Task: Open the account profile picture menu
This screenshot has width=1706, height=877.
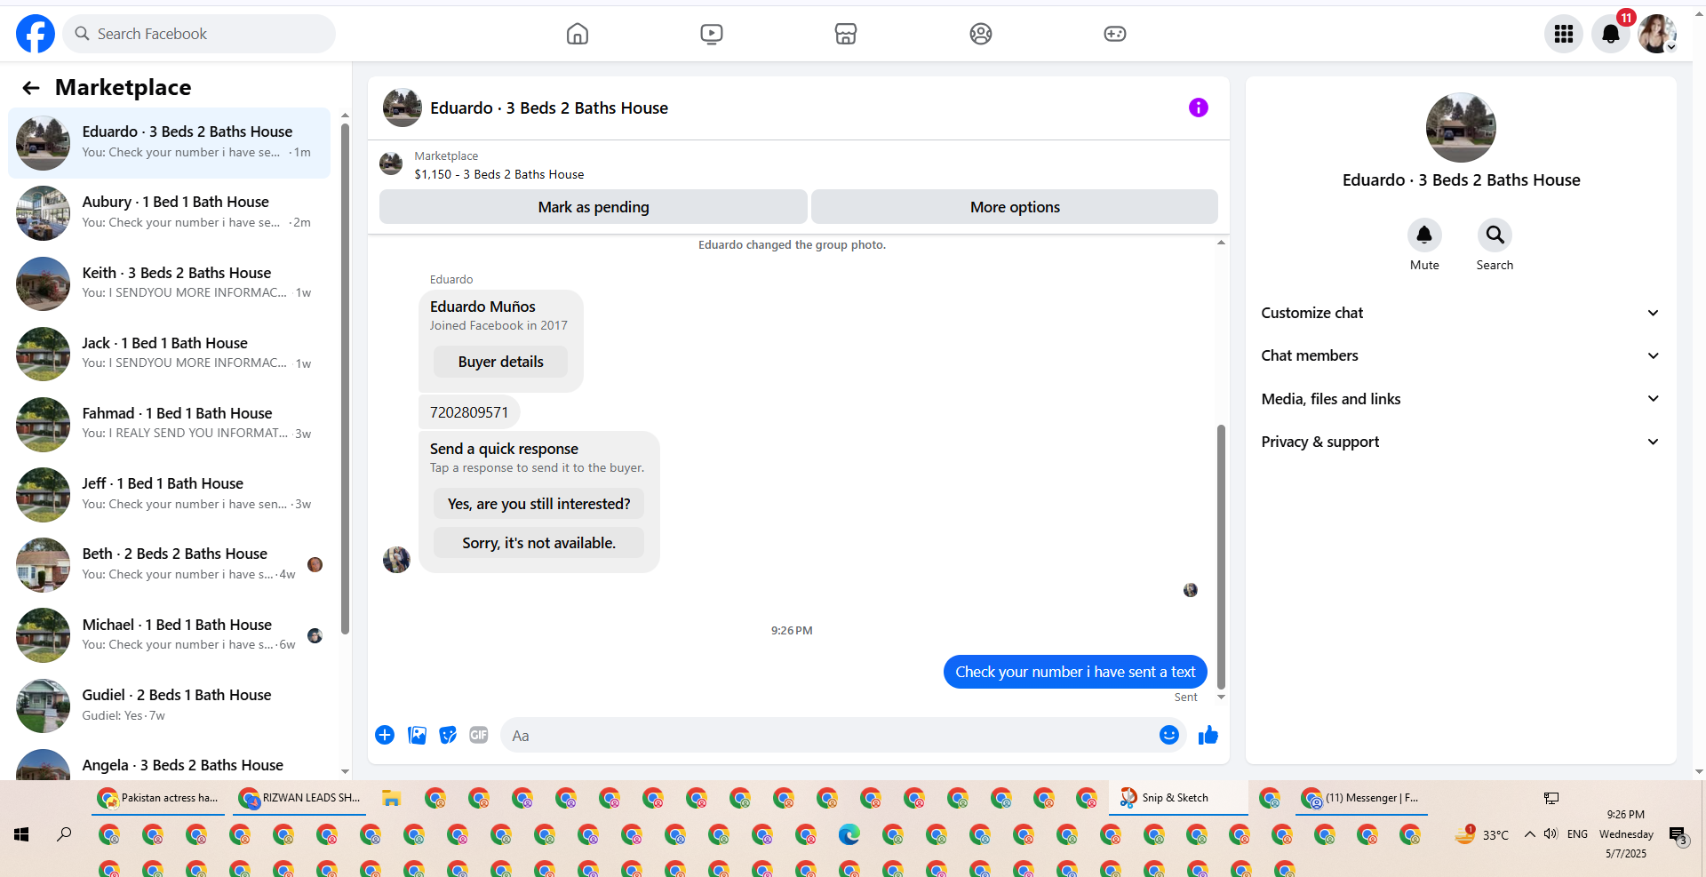Action: [x=1657, y=34]
